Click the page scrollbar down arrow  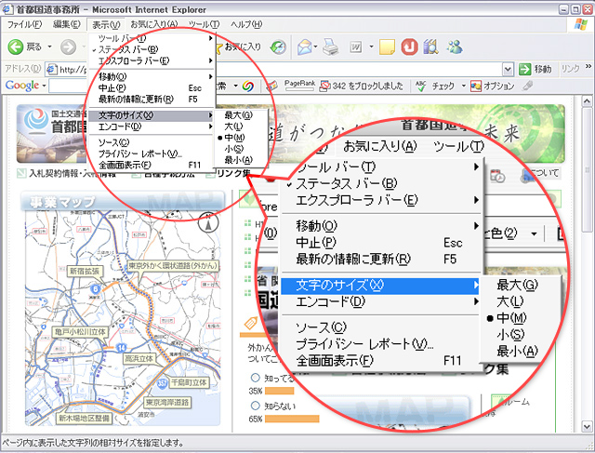(x=587, y=426)
